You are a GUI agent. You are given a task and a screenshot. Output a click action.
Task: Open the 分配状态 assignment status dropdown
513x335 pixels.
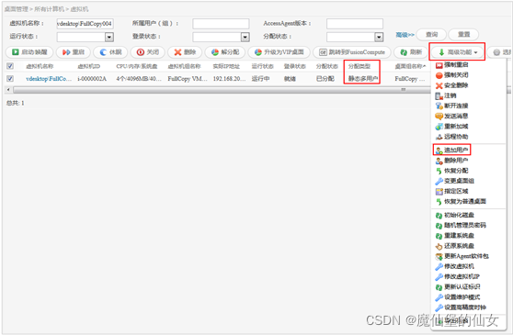[379, 37]
